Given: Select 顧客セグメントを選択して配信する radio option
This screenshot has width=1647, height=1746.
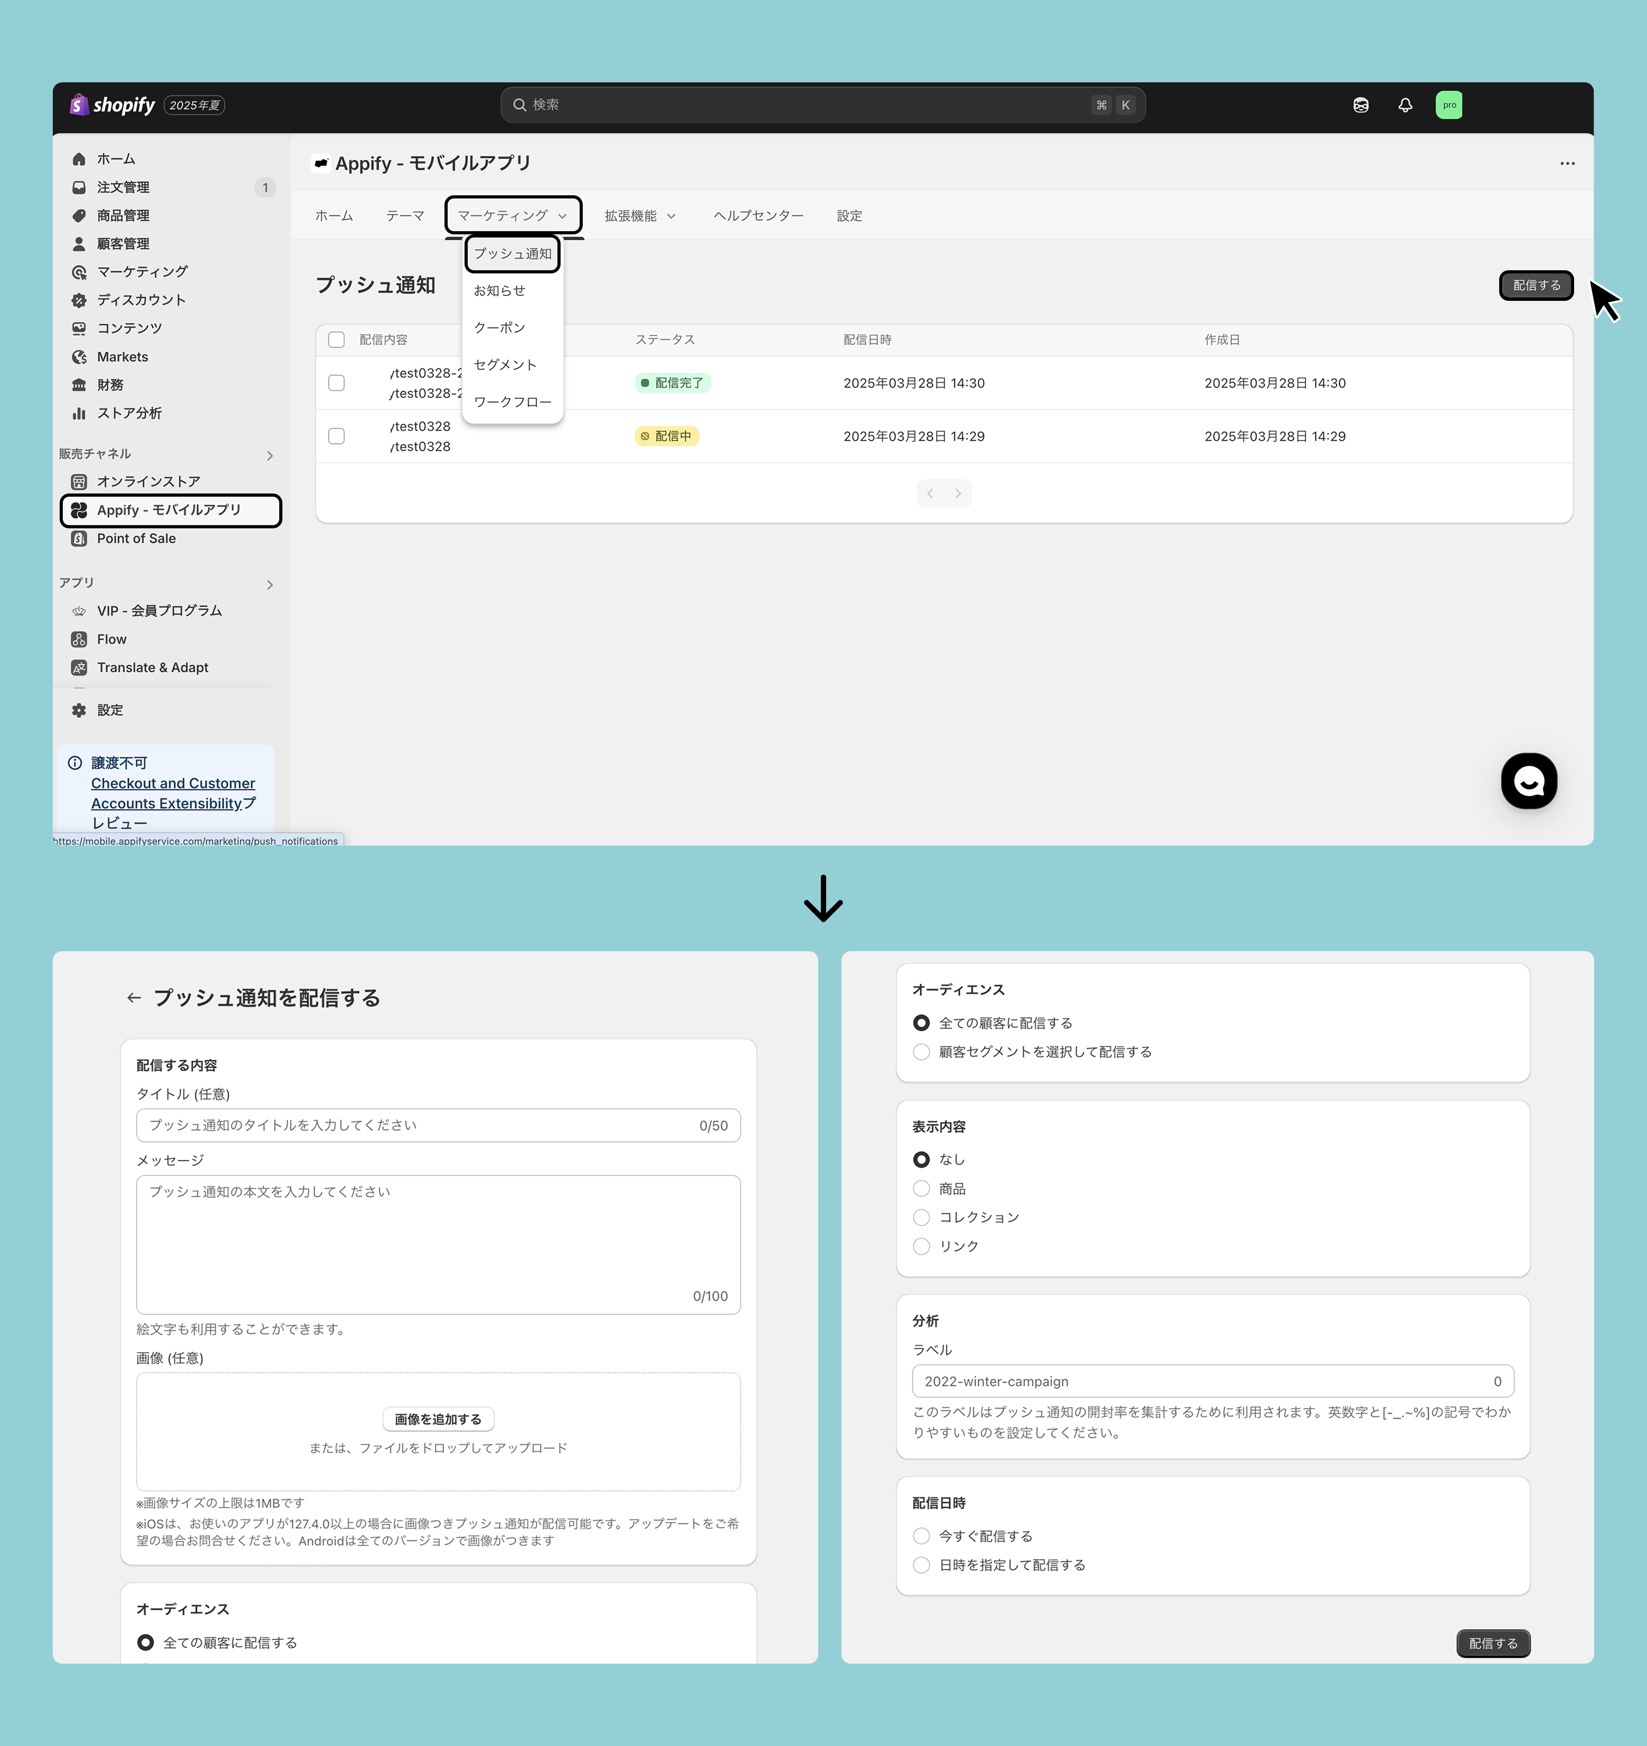Looking at the screenshot, I should [922, 1052].
